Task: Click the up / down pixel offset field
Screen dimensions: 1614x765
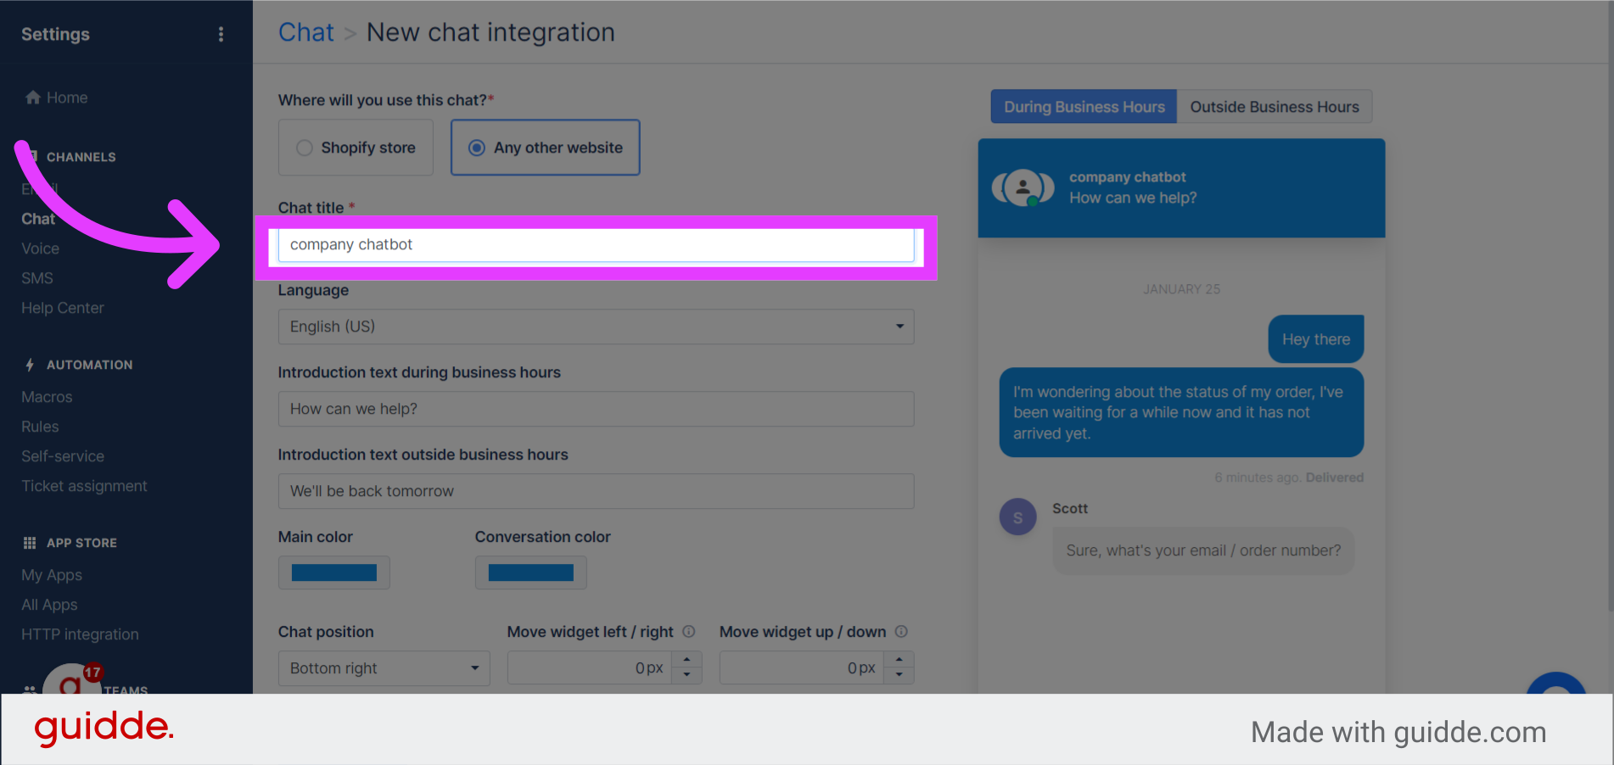Action: click(802, 668)
